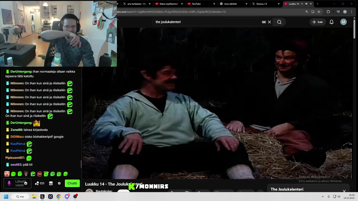Clear the YouTube search text with X
358x201 pixels.
270,22
